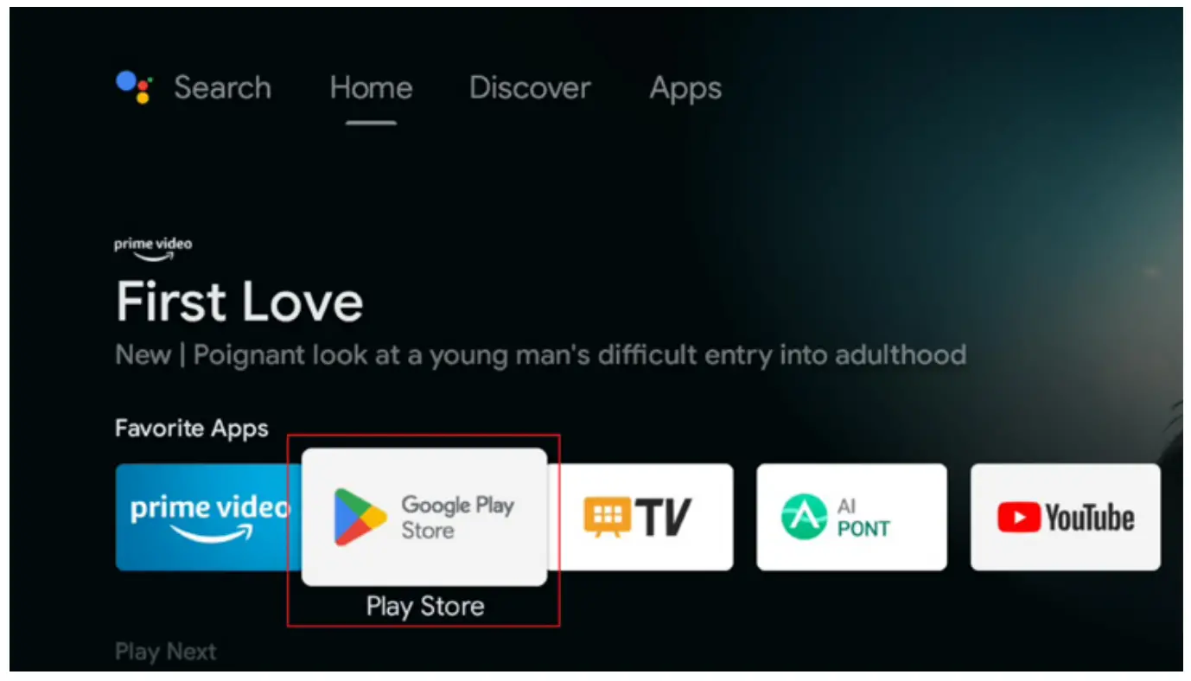Open the First Love description text
The width and height of the screenshot is (1191, 681).
(x=540, y=355)
